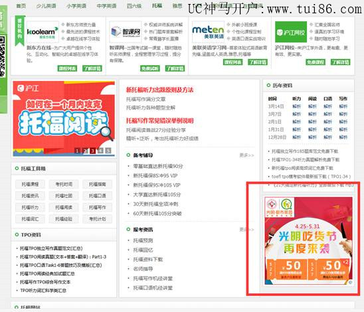The image size is (364, 312).
Task: Click 课程列表 button under koolearn
Action: pos(67,68)
